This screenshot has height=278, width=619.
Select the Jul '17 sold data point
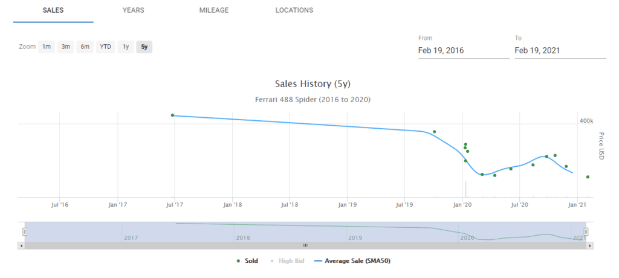pos(172,115)
